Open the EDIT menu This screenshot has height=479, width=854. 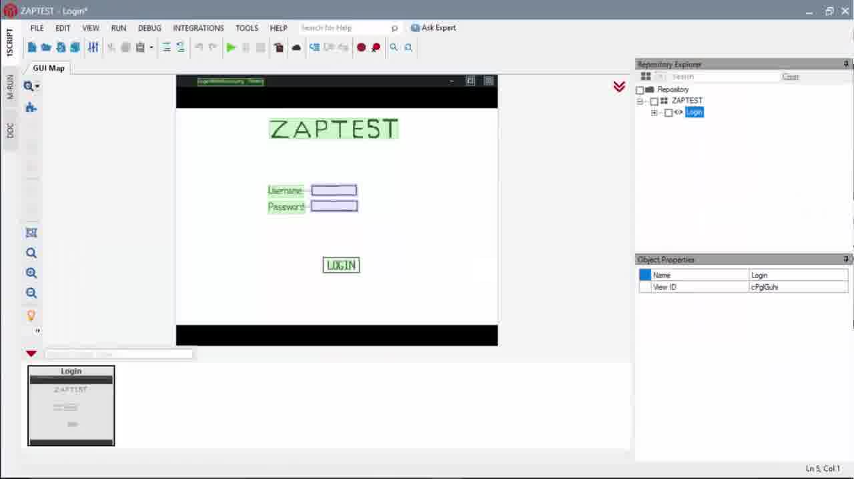[x=63, y=28]
